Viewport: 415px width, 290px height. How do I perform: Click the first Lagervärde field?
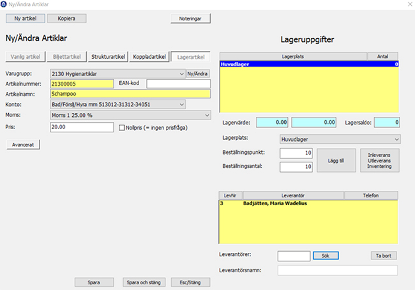pyautogui.click(x=272, y=122)
